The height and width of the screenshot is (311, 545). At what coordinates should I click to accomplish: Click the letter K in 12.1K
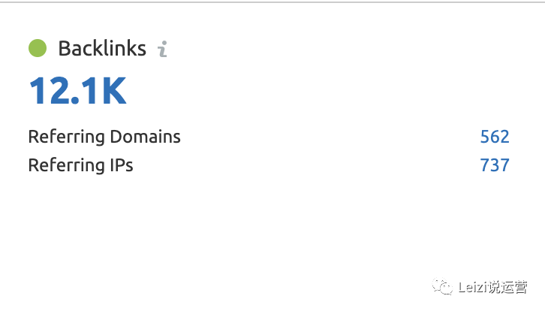click(x=113, y=91)
